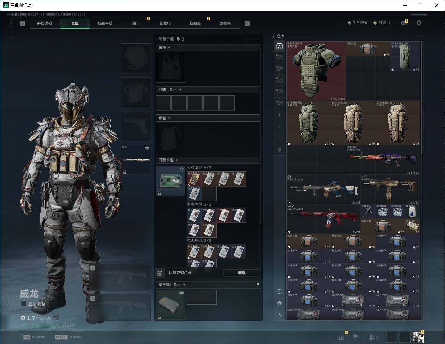Image resolution: width=445 pixels, height=344 pixels.
Task: Show help for 胸挂 section
Action: pyautogui.click(x=169, y=48)
